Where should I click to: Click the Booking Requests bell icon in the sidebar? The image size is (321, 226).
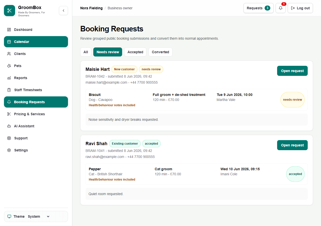coord(9,102)
